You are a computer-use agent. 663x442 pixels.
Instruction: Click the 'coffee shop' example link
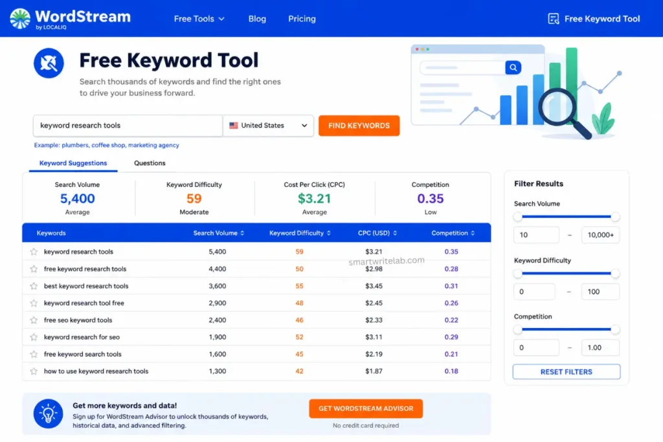tap(108, 145)
